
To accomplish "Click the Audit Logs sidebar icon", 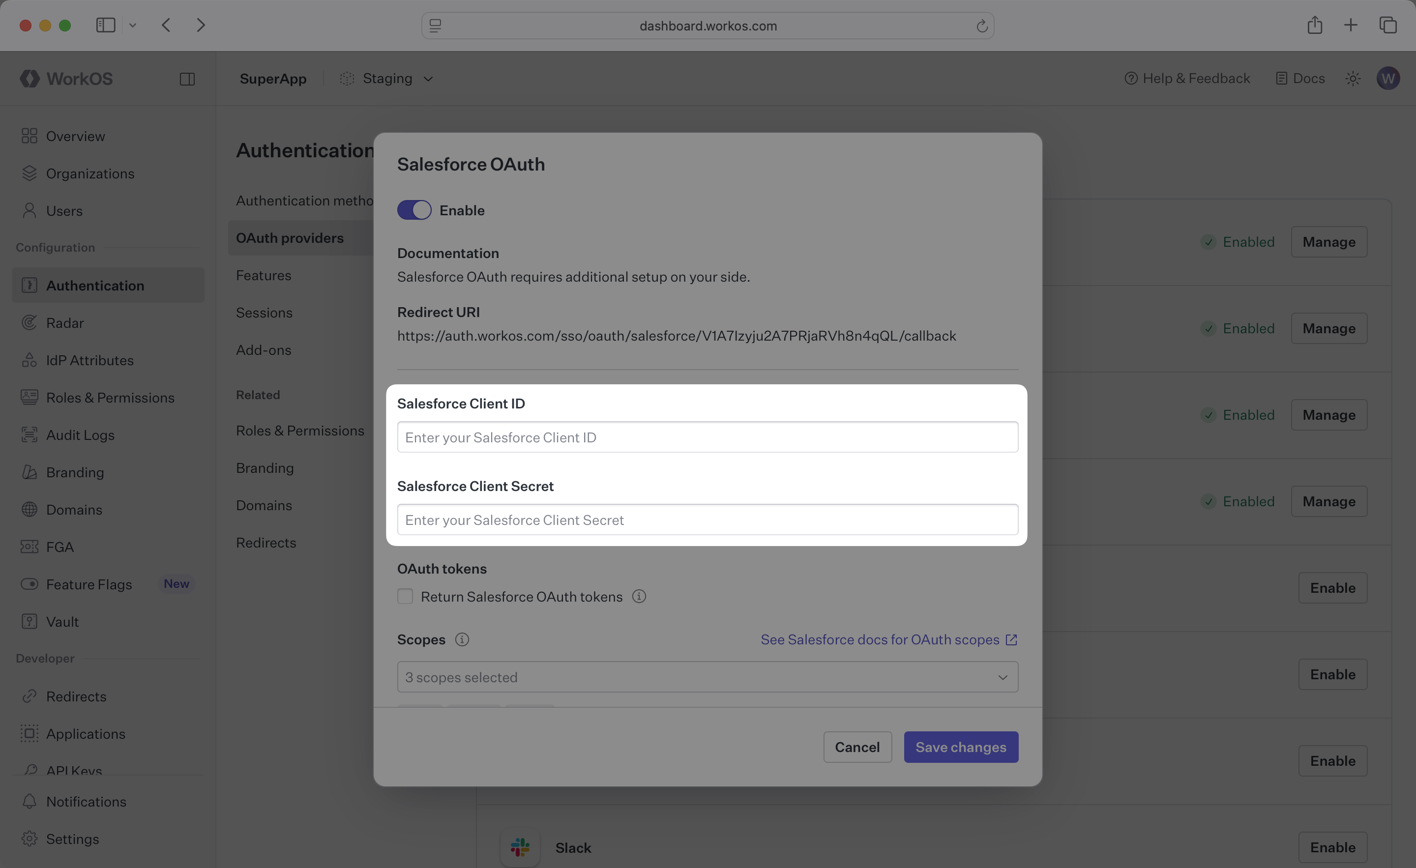I will coord(29,435).
